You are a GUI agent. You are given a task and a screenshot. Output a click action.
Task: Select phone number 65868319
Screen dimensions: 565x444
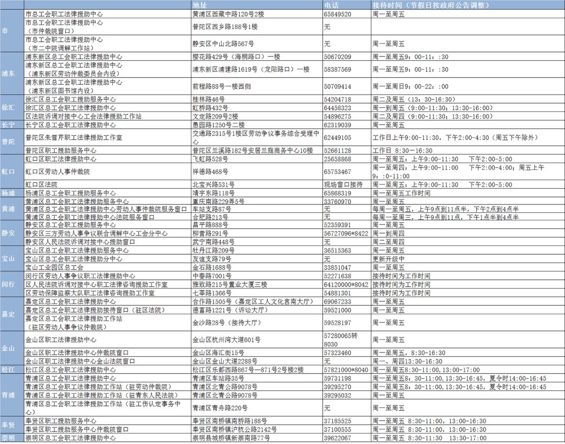click(337, 193)
